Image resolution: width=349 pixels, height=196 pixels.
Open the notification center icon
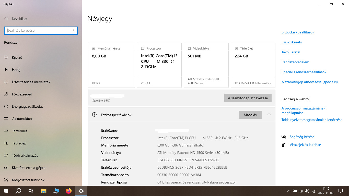coord(340,191)
